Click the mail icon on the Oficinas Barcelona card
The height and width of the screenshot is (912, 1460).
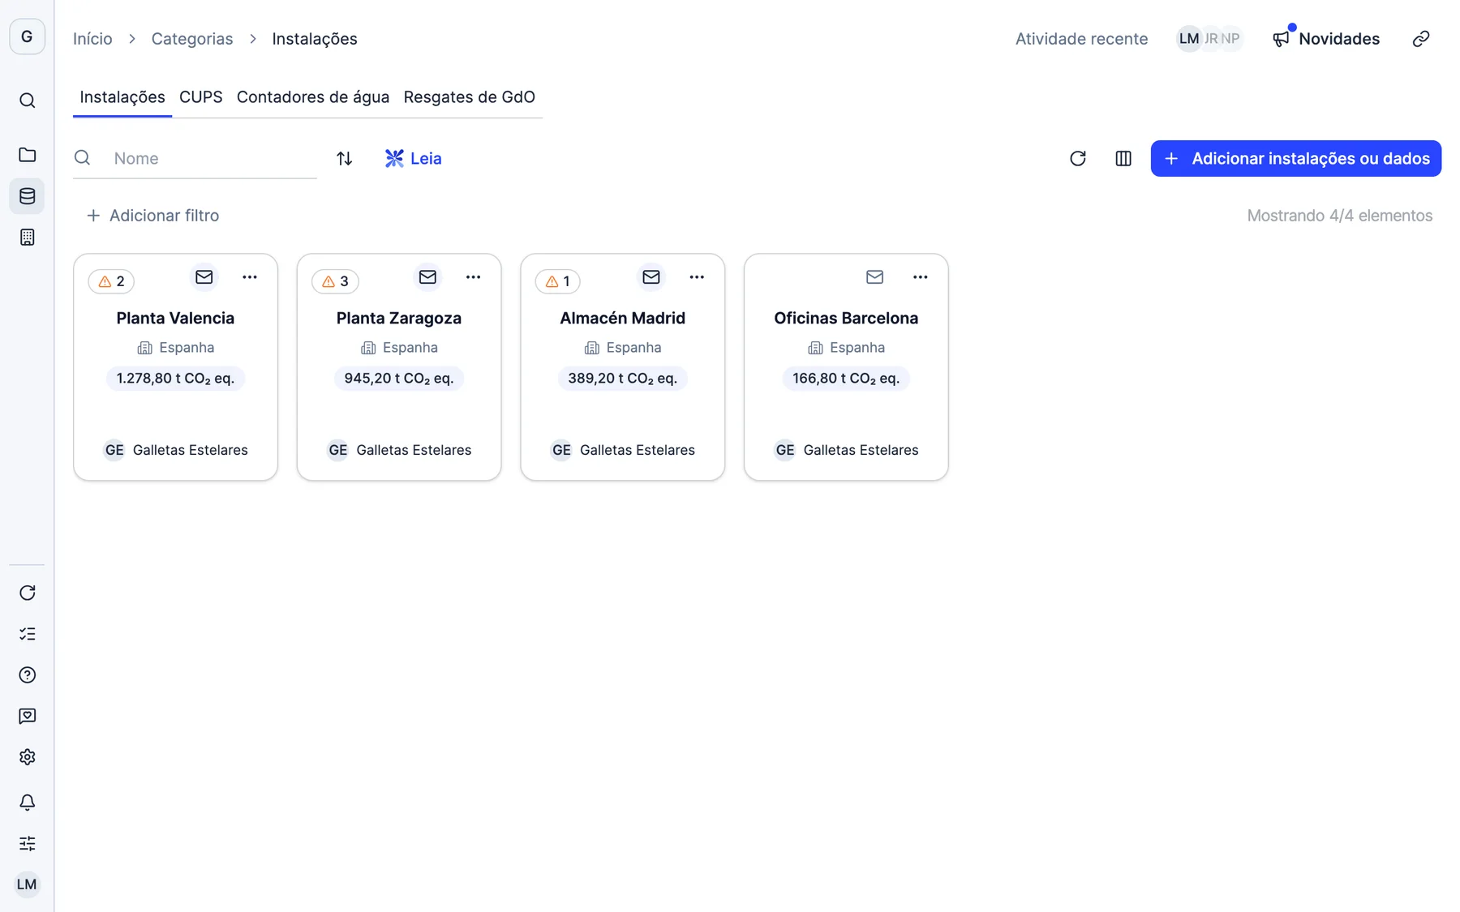tap(874, 277)
